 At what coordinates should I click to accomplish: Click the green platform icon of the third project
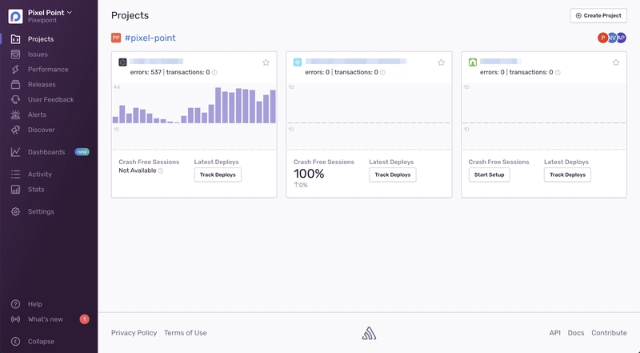(x=473, y=62)
